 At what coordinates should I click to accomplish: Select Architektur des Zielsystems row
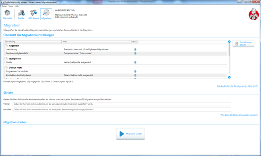point(116,75)
